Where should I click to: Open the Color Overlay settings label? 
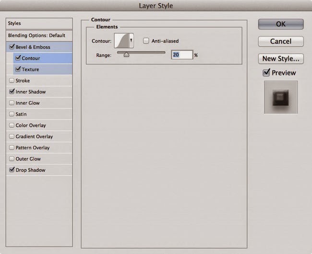tap(31, 126)
